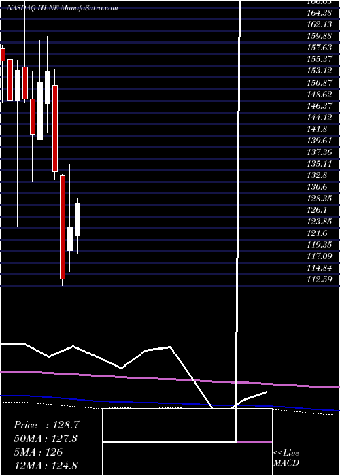Click the 50MA : 127.3 readout
The image size is (340, 476).
46,439
